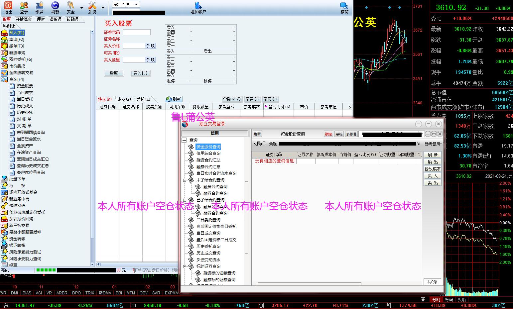This screenshot has height=309, width=513.
Task: Lock the screen with 锁屏 icon
Action: (40, 5)
